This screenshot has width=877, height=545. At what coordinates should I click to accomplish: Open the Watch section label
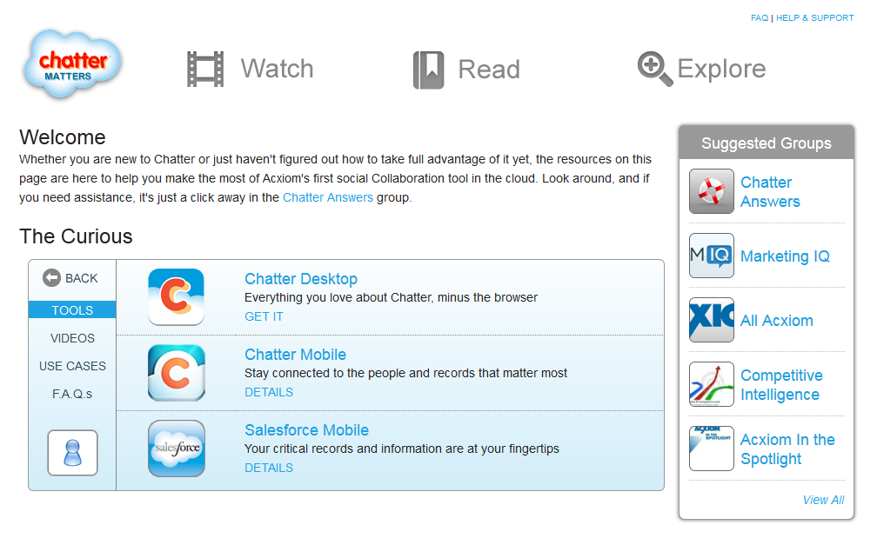point(277,69)
